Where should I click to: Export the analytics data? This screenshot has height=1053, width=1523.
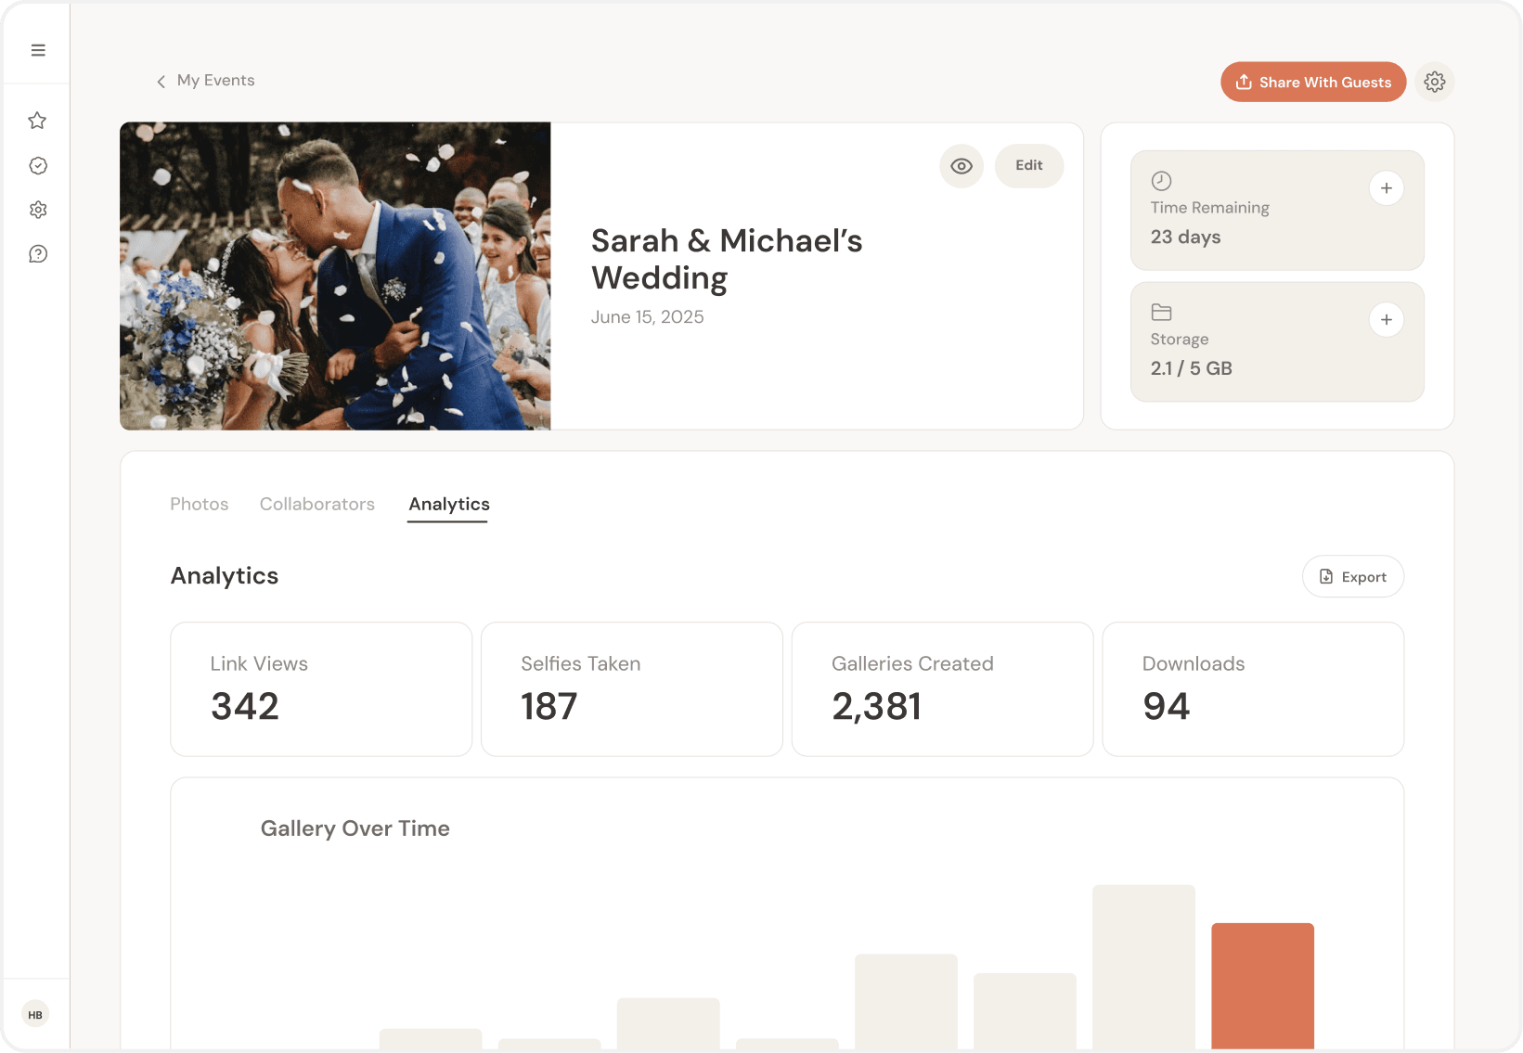(x=1353, y=577)
